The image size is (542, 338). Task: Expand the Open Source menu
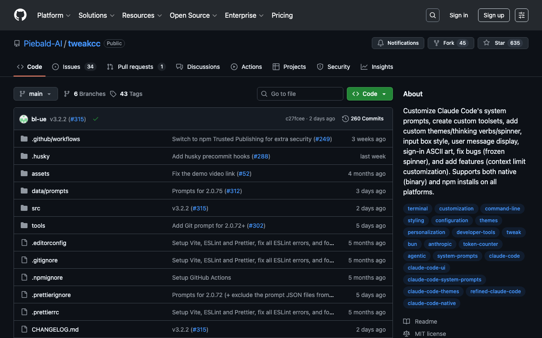click(193, 15)
